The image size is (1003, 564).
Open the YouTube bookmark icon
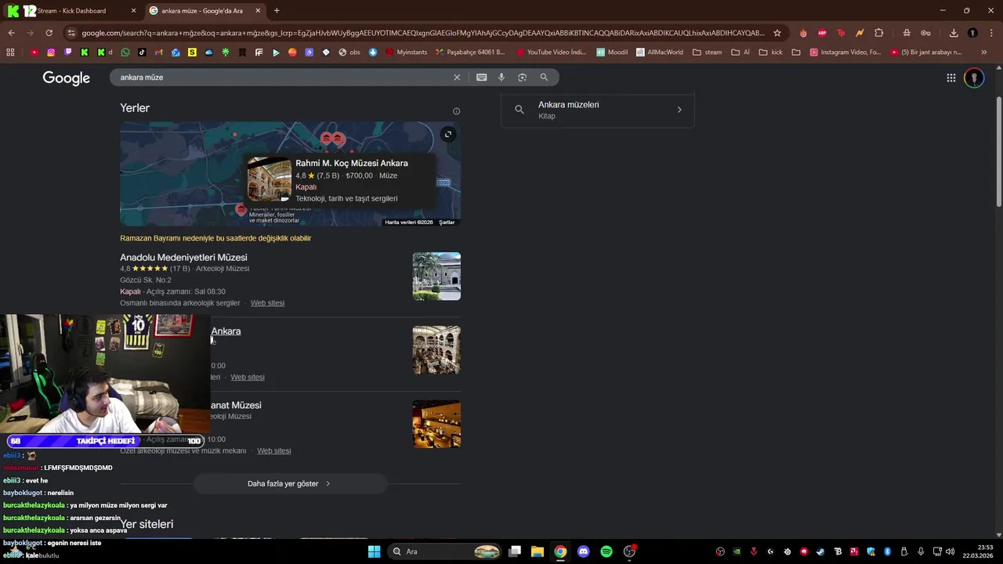click(34, 52)
